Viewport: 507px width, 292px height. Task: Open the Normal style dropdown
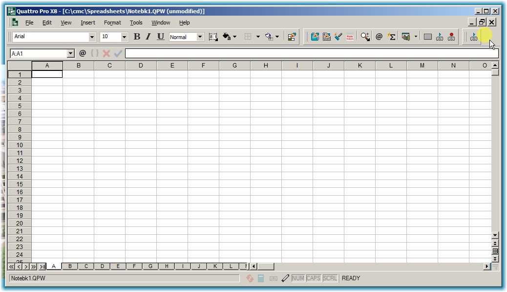tap(200, 37)
